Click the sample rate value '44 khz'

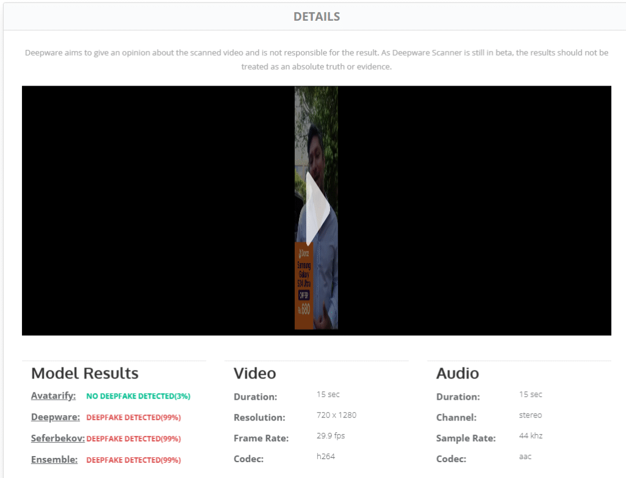(x=531, y=436)
